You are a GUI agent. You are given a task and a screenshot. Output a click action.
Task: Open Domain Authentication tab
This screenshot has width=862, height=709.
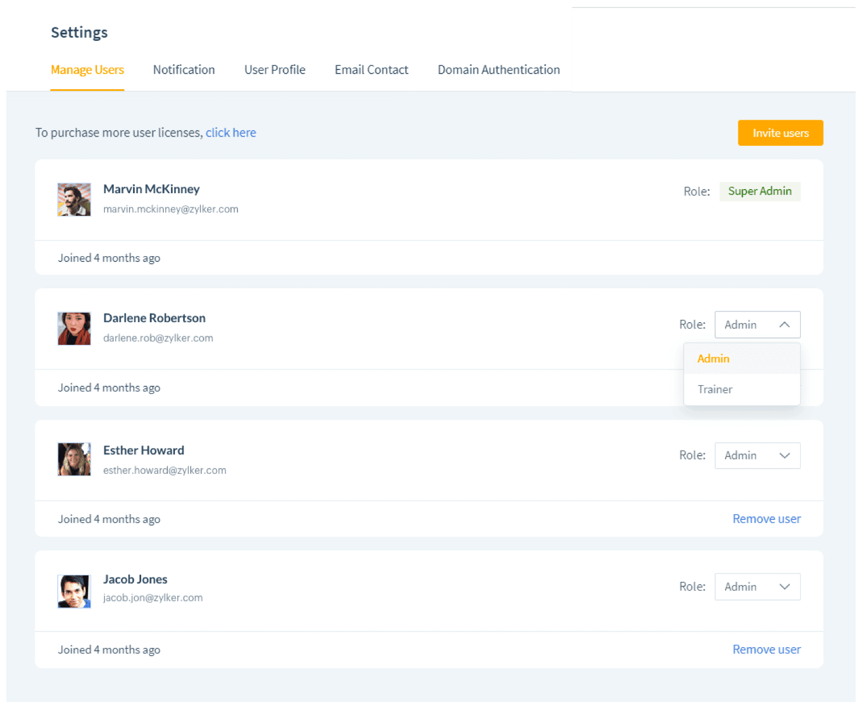click(x=499, y=70)
